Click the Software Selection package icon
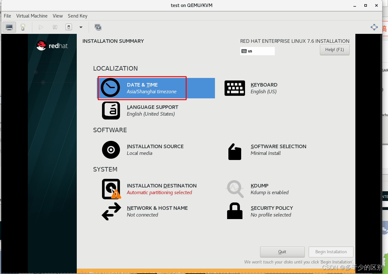The width and height of the screenshot is (388, 274). (235, 151)
